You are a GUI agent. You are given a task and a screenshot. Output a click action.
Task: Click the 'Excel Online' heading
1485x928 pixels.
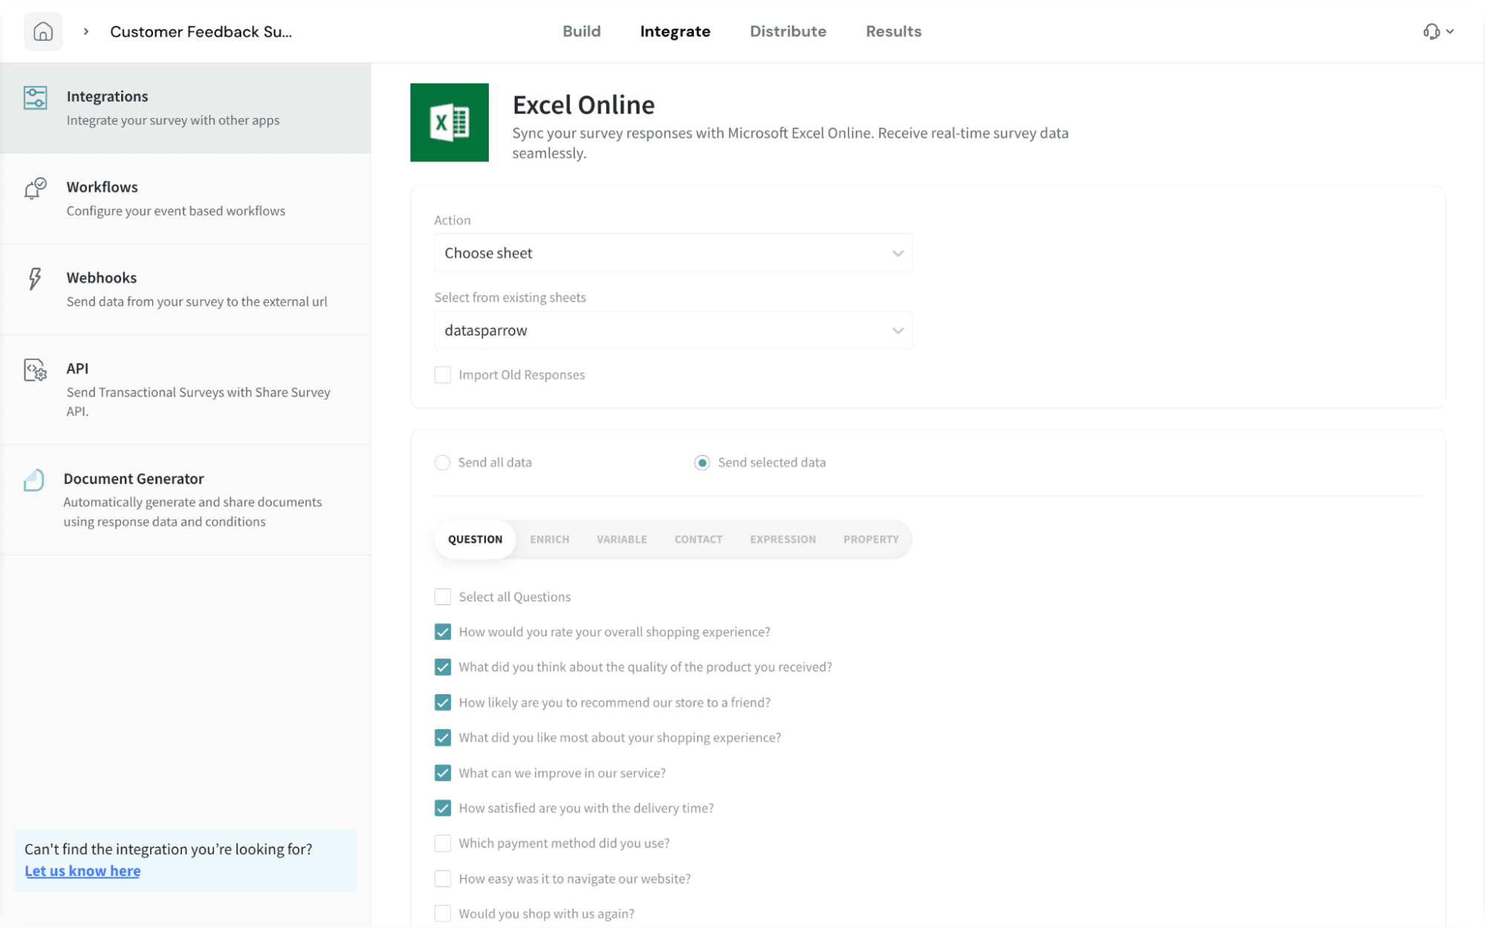click(583, 105)
